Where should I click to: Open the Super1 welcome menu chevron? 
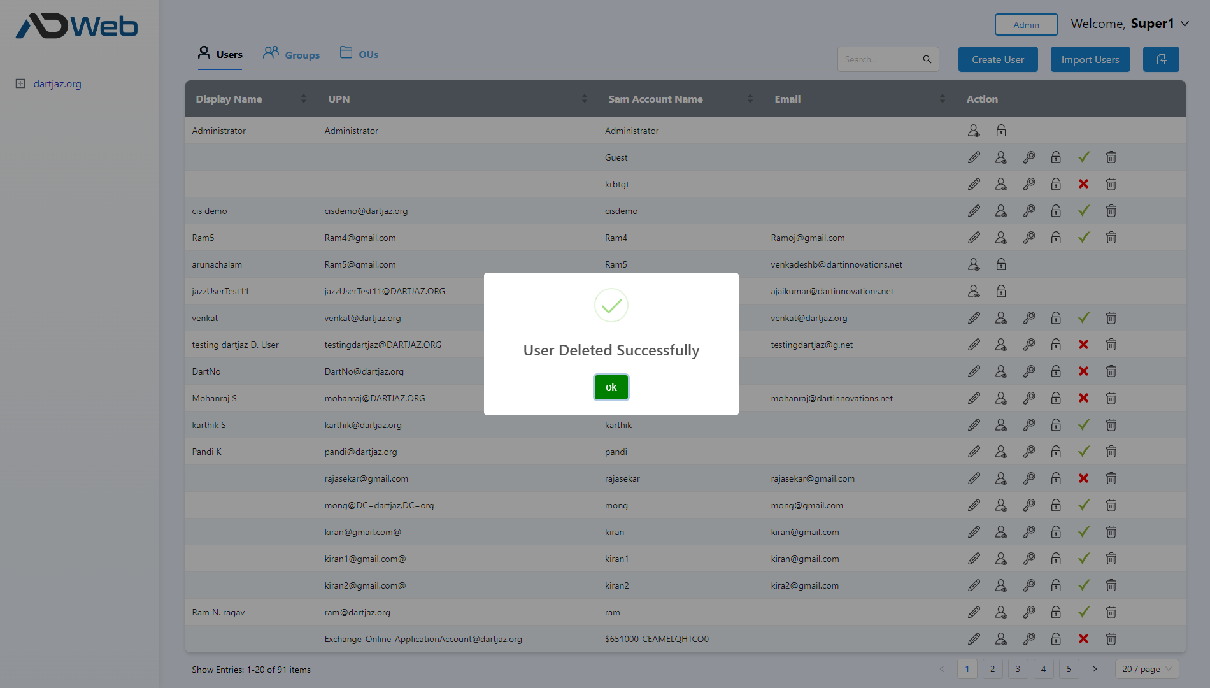(1185, 24)
